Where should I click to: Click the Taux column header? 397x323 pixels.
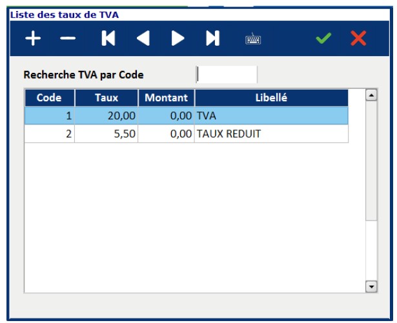(107, 97)
